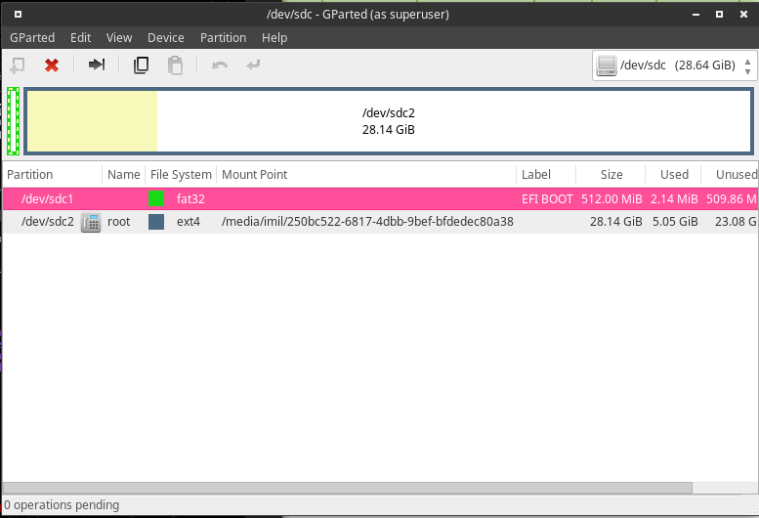Open the /dev/sdc device selector dropdown
The height and width of the screenshot is (518, 759).
(674, 65)
